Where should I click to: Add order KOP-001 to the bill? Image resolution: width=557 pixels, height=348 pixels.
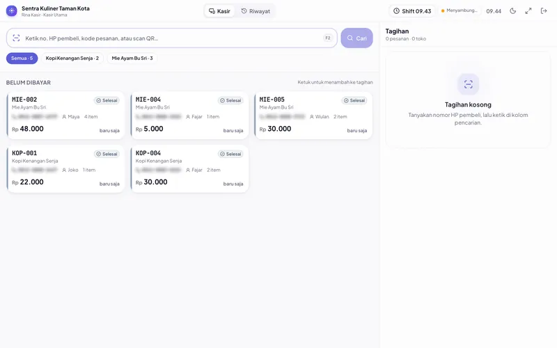tap(65, 168)
